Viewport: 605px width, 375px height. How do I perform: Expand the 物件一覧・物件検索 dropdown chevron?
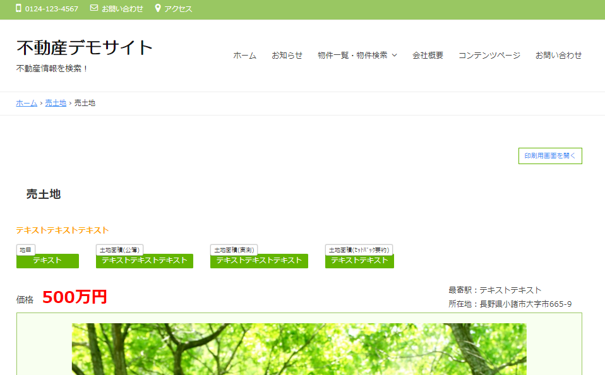[395, 56]
